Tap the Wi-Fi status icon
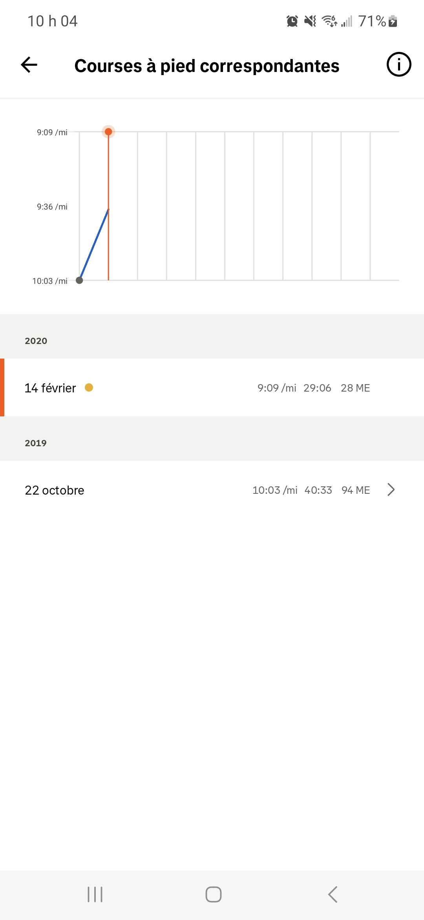The width and height of the screenshot is (424, 920). [x=329, y=21]
